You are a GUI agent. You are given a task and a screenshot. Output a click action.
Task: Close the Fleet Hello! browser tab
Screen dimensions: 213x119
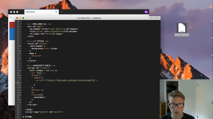(x=56, y=12)
